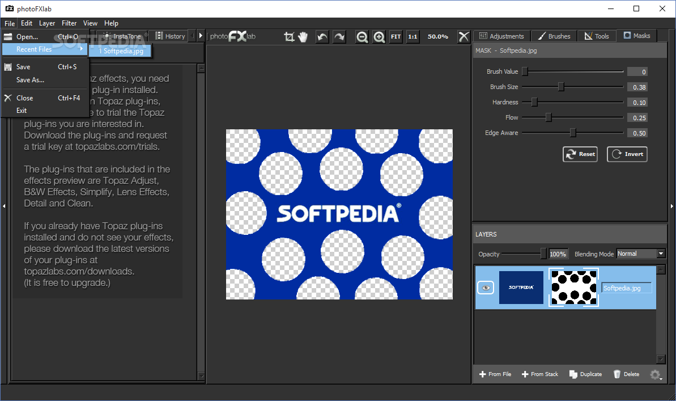Delete the selected layer
Image resolution: width=676 pixels, height=401 pixels.
click(x=627, y=374)
